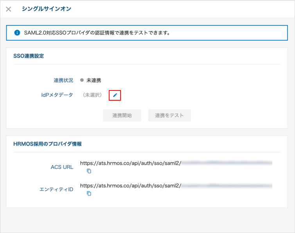Select the ACS URL address text

point(176,163)
